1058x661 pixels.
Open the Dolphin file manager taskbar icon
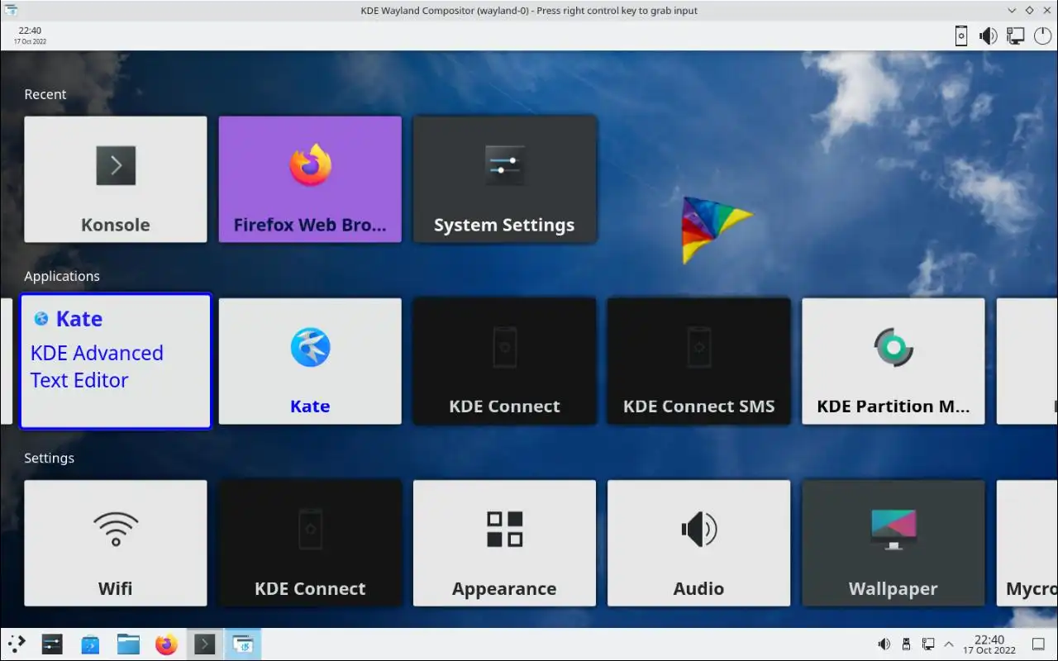[128, 644]
